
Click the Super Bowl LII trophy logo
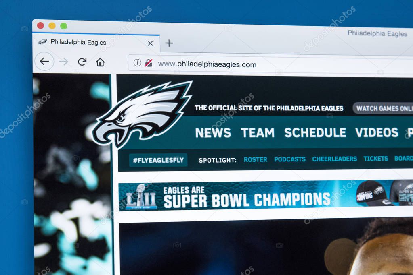click(x=141, y=197)
